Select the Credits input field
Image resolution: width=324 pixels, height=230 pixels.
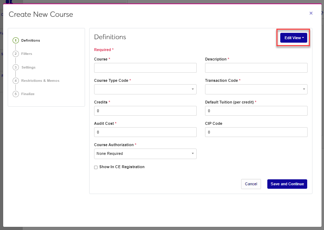pyautogui.click(x=145, y=111)
